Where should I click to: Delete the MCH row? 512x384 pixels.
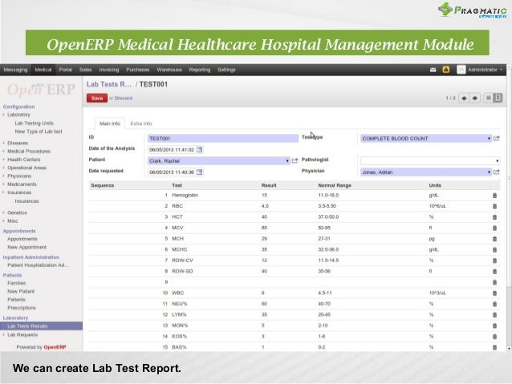pos(494,239)
